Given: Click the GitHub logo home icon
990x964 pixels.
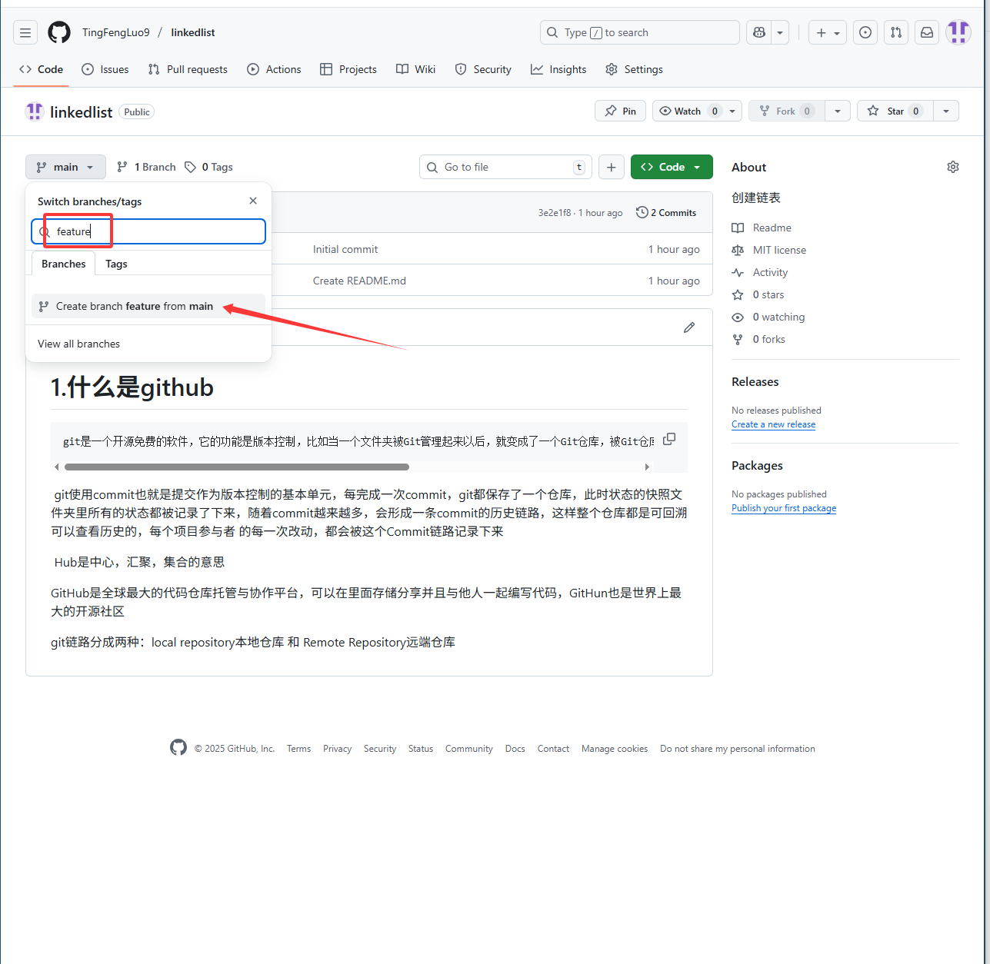Looking at the screenshot, I should [x=59, y=33].
